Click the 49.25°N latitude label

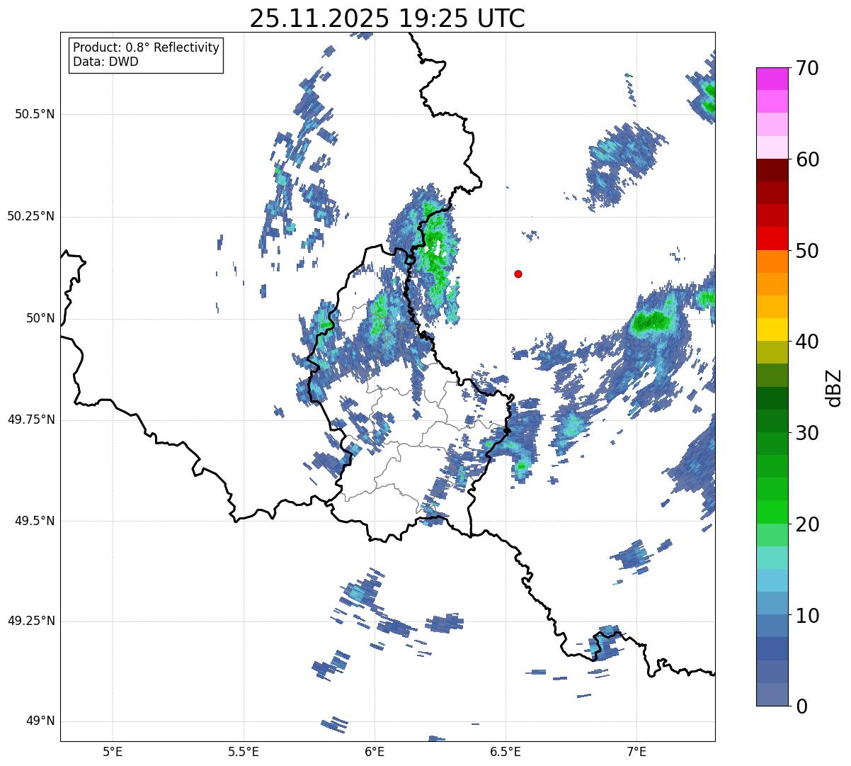pyautogui.click(x=31, y=621)
